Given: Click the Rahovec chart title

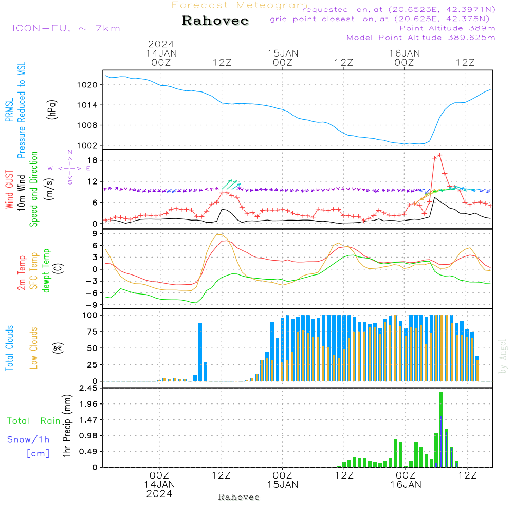Looking at the screenshot, I should [x=215, y=21].
